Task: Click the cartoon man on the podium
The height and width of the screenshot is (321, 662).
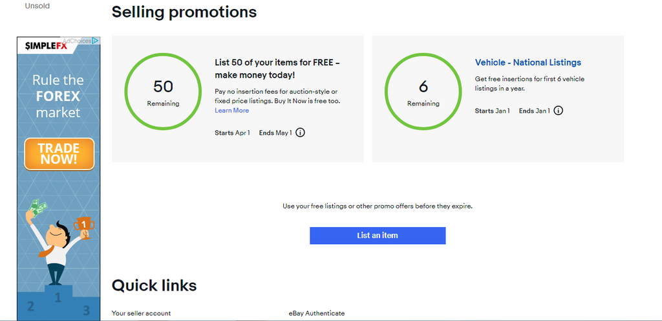Action: (56, 249)
